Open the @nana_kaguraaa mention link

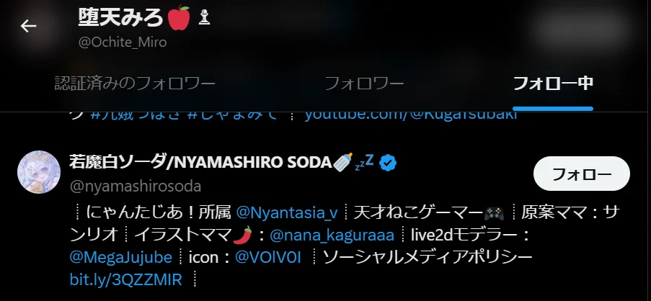tap(332, 235)
